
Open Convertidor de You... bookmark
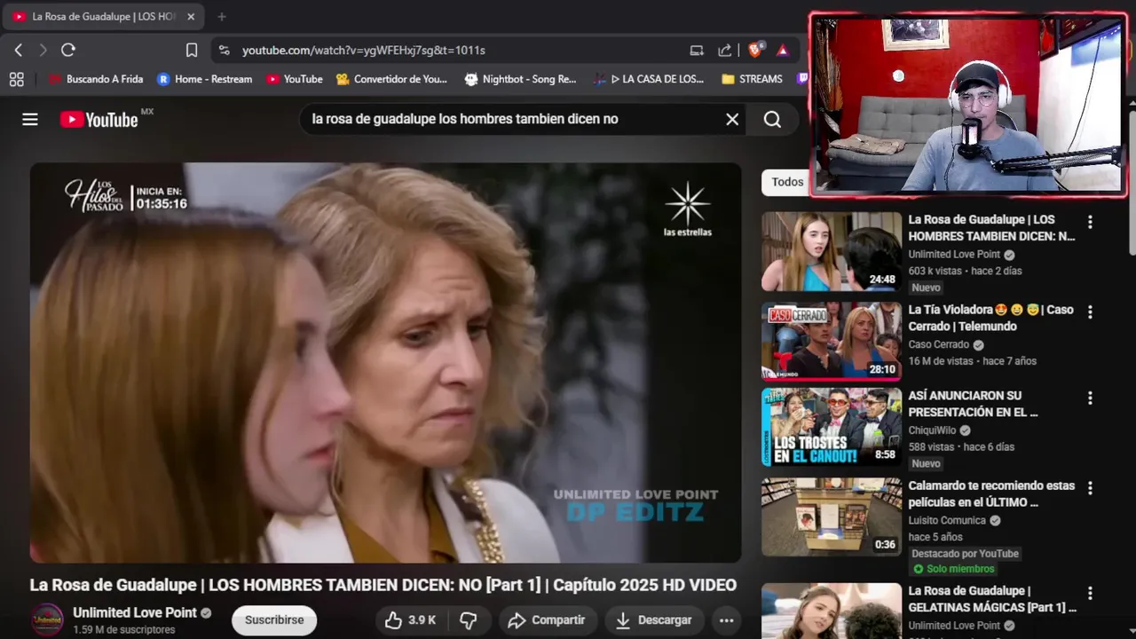[x=391, y=79]
